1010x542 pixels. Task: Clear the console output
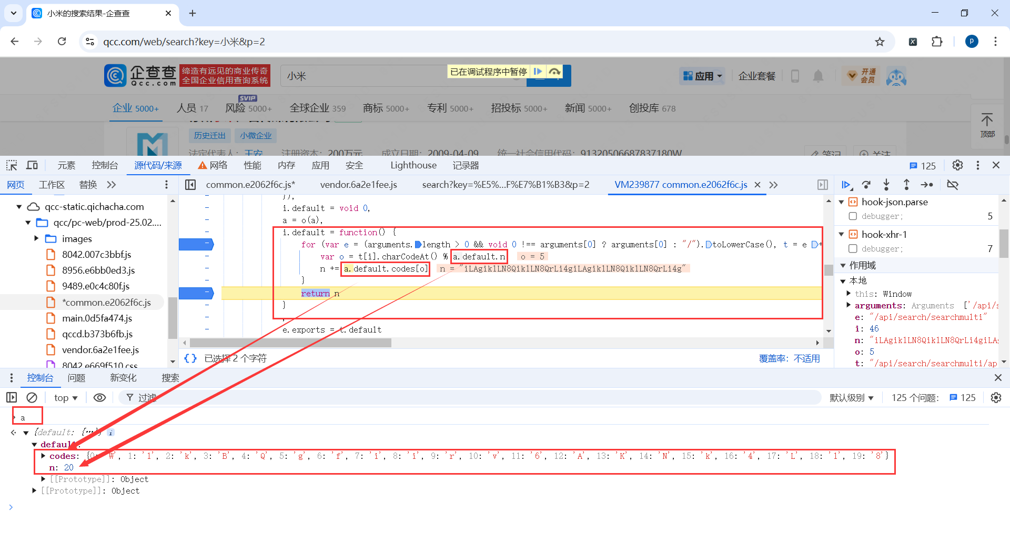[32, 398]
